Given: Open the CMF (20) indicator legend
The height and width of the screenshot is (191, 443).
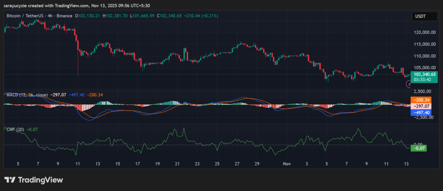Looking at the screenshot, I should [x=15, y=129].
